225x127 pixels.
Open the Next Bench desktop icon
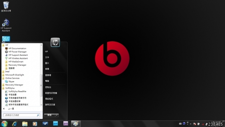coord(6,39)
